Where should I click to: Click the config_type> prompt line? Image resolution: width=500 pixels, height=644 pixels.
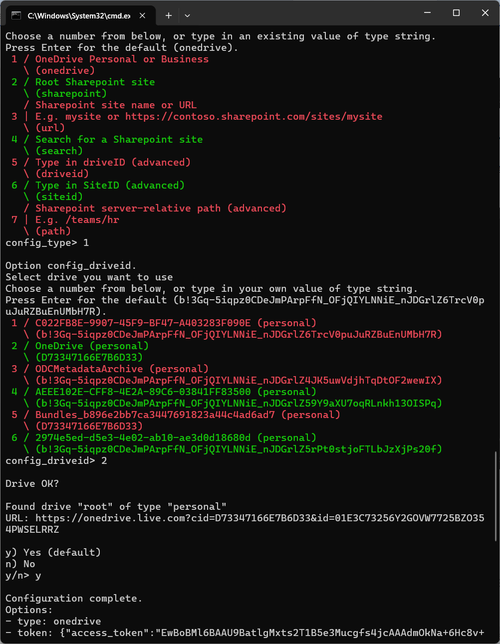click(x=47, y=242)
